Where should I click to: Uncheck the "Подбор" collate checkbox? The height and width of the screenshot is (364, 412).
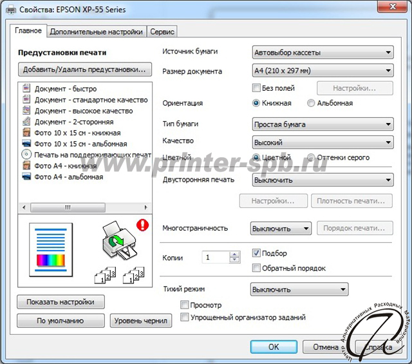tap(256, 253)
